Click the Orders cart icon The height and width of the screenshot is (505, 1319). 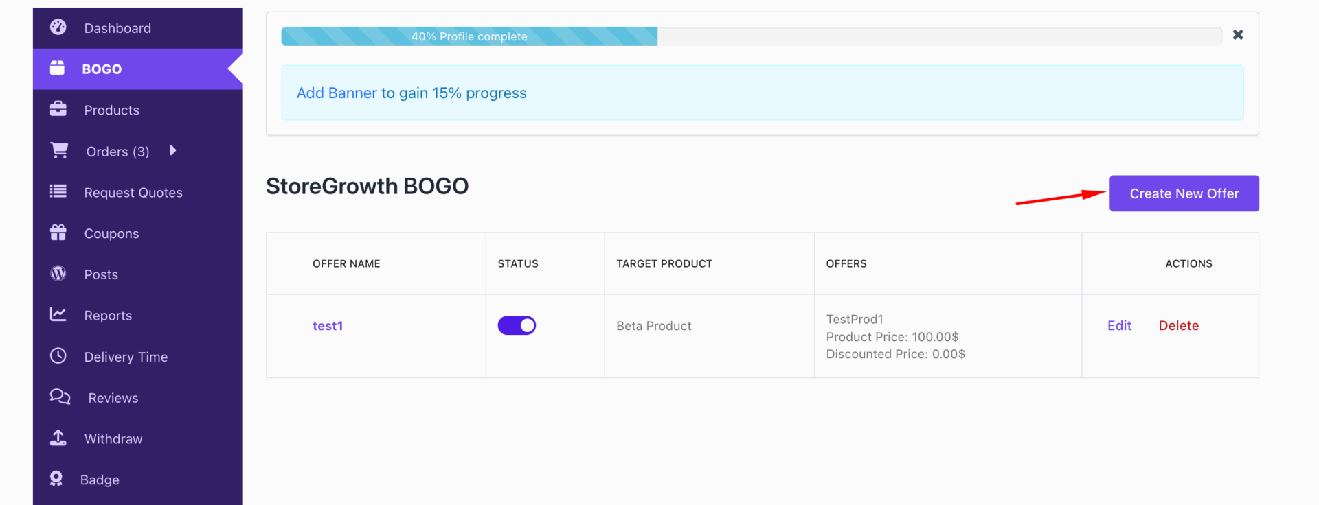click(59, 150)
